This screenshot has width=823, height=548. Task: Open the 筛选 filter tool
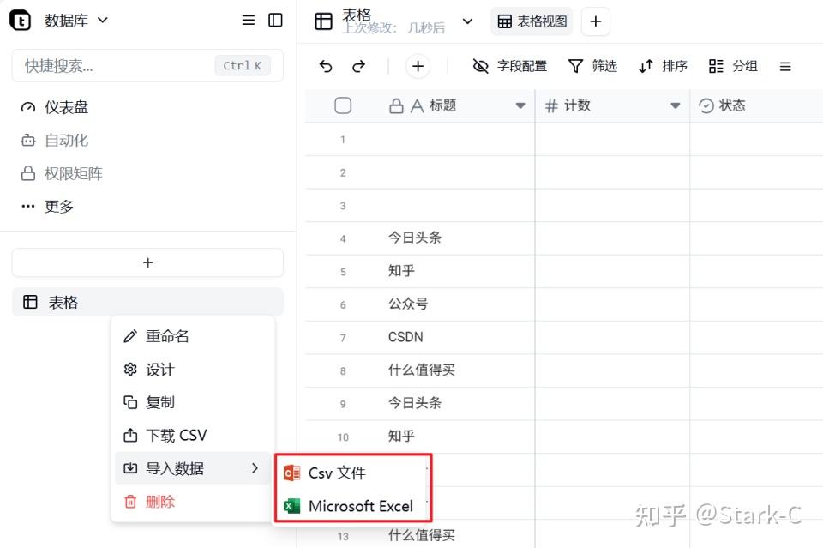pyautogui.click(x=592, y=66)
